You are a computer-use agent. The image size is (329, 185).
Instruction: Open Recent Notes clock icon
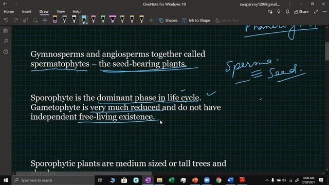pyautogui.click(x=6, y=51)
